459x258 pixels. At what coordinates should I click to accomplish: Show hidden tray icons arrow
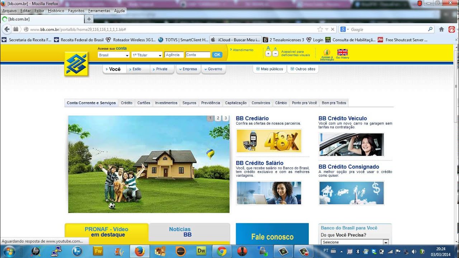coord(341,252)
